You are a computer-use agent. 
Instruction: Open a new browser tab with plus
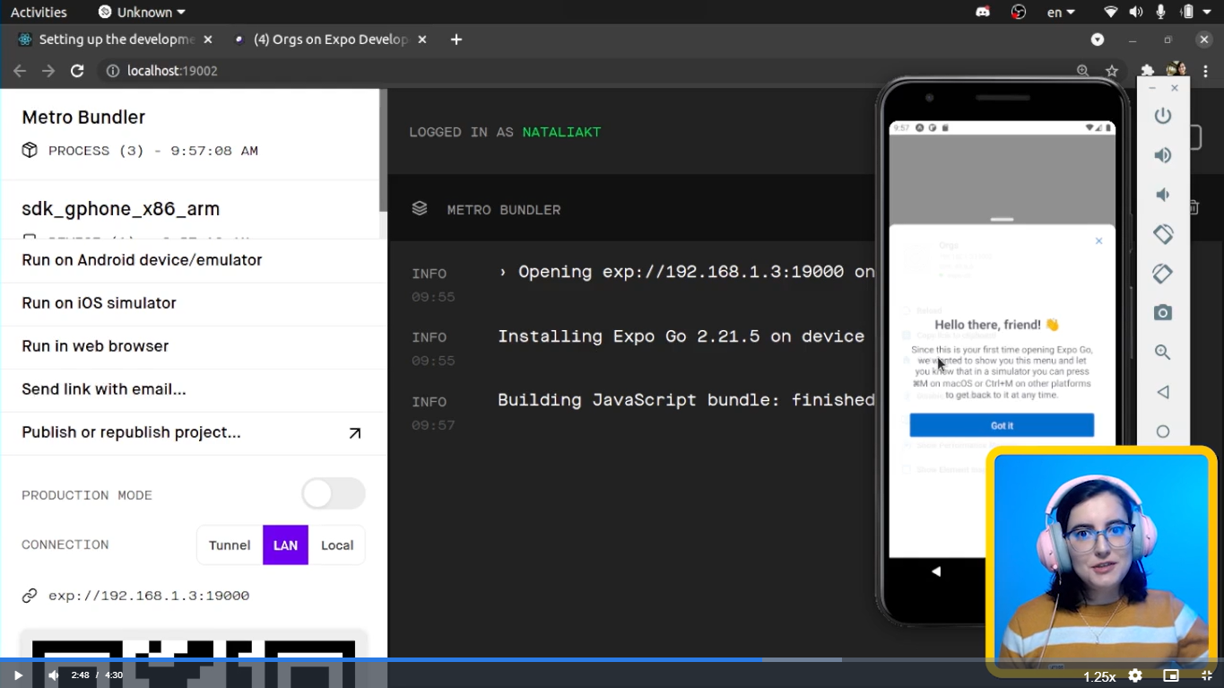coord(456,39)
